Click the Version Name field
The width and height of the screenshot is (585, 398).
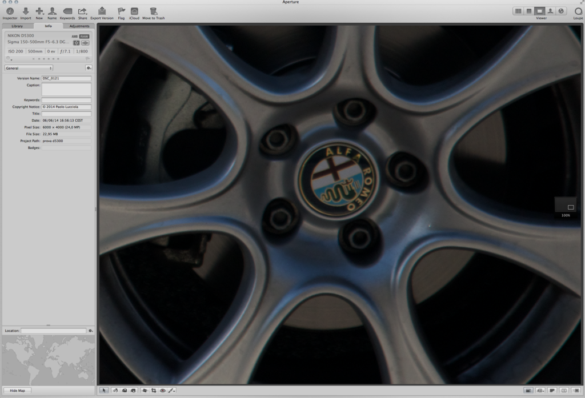[66, 78]
